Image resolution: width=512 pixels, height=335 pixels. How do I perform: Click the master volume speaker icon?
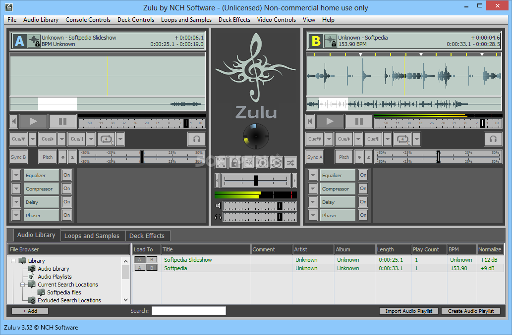coord(218,206)
